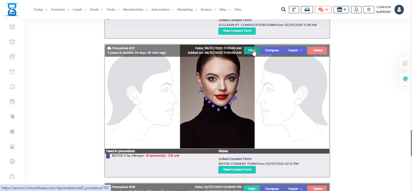The height and width of the screenshot is (191, 412).
Task: Open the inbox tray icon
Action: [307, 10]
